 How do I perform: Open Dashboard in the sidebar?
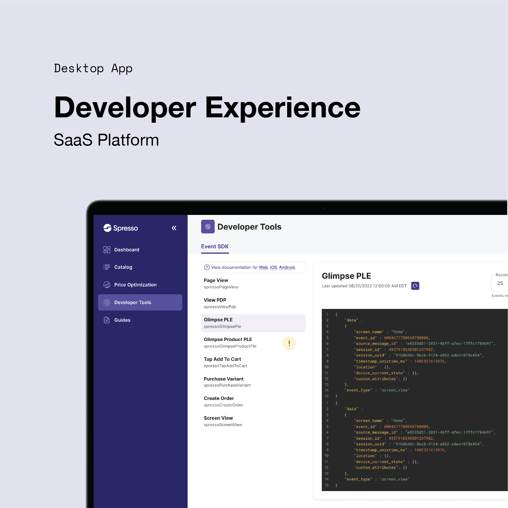click(140, 250)
